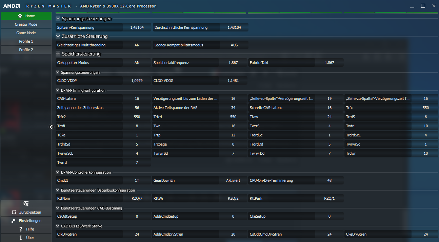Collapse Benutzersteuerungen Datenbuskonfiguration section
439x242 pixels.
(58, 190)
